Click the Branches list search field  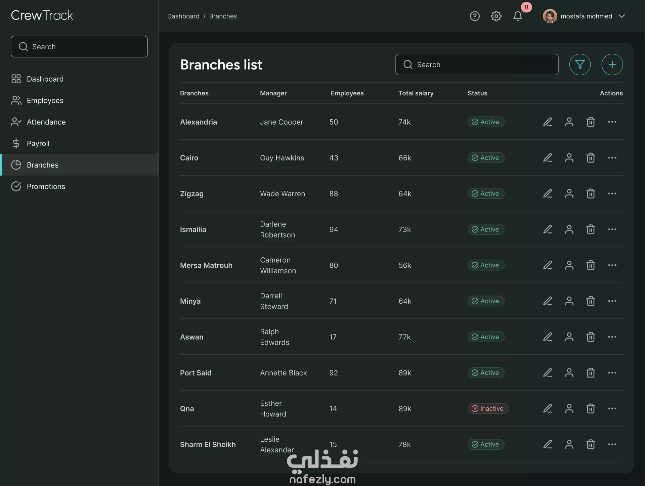[x=477, y=64]
